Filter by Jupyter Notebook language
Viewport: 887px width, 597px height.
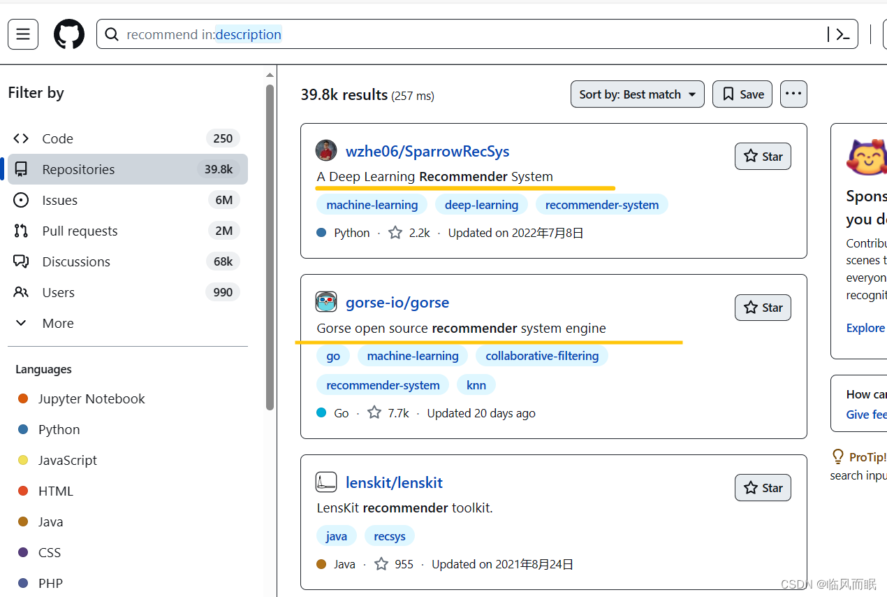91,398
